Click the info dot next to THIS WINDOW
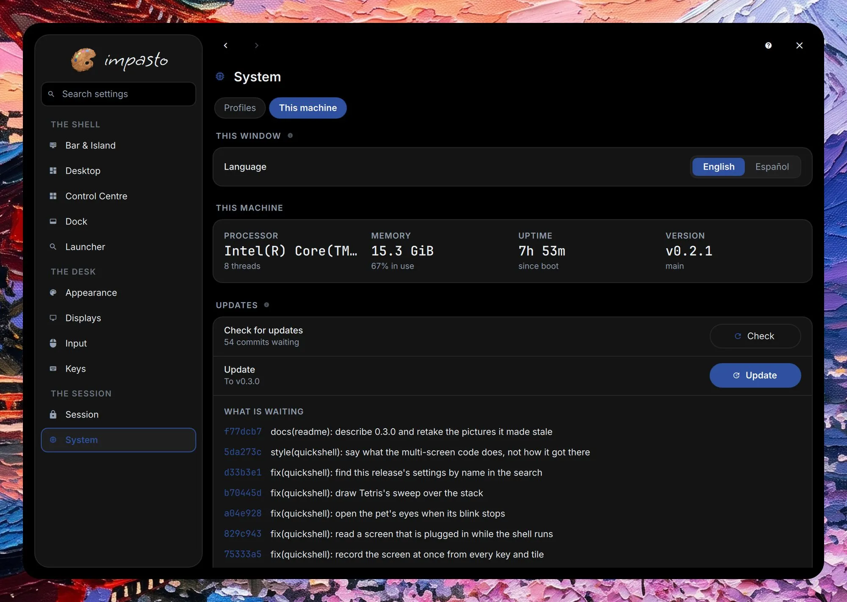The width and height of the screenshot is (847, 602). 290,136
